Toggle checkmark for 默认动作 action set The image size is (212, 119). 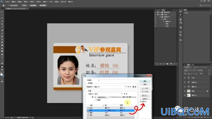click(x=155, y=12)
